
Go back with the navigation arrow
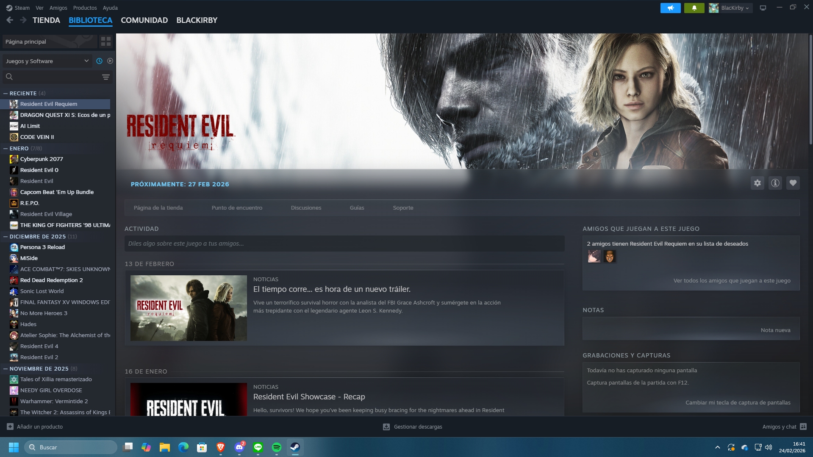tap(10, 20)
